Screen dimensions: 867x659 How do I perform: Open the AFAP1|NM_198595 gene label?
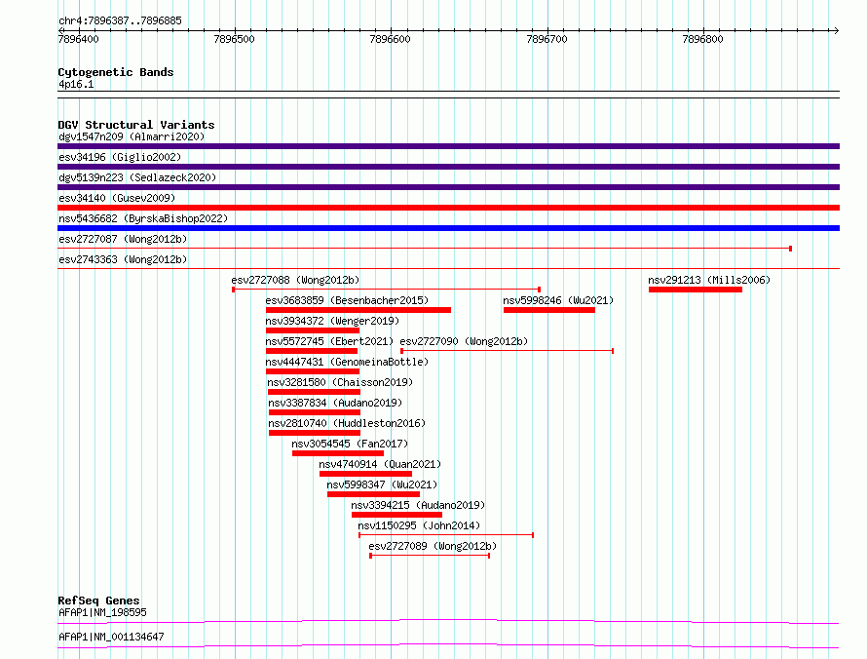tap(103, 612)
